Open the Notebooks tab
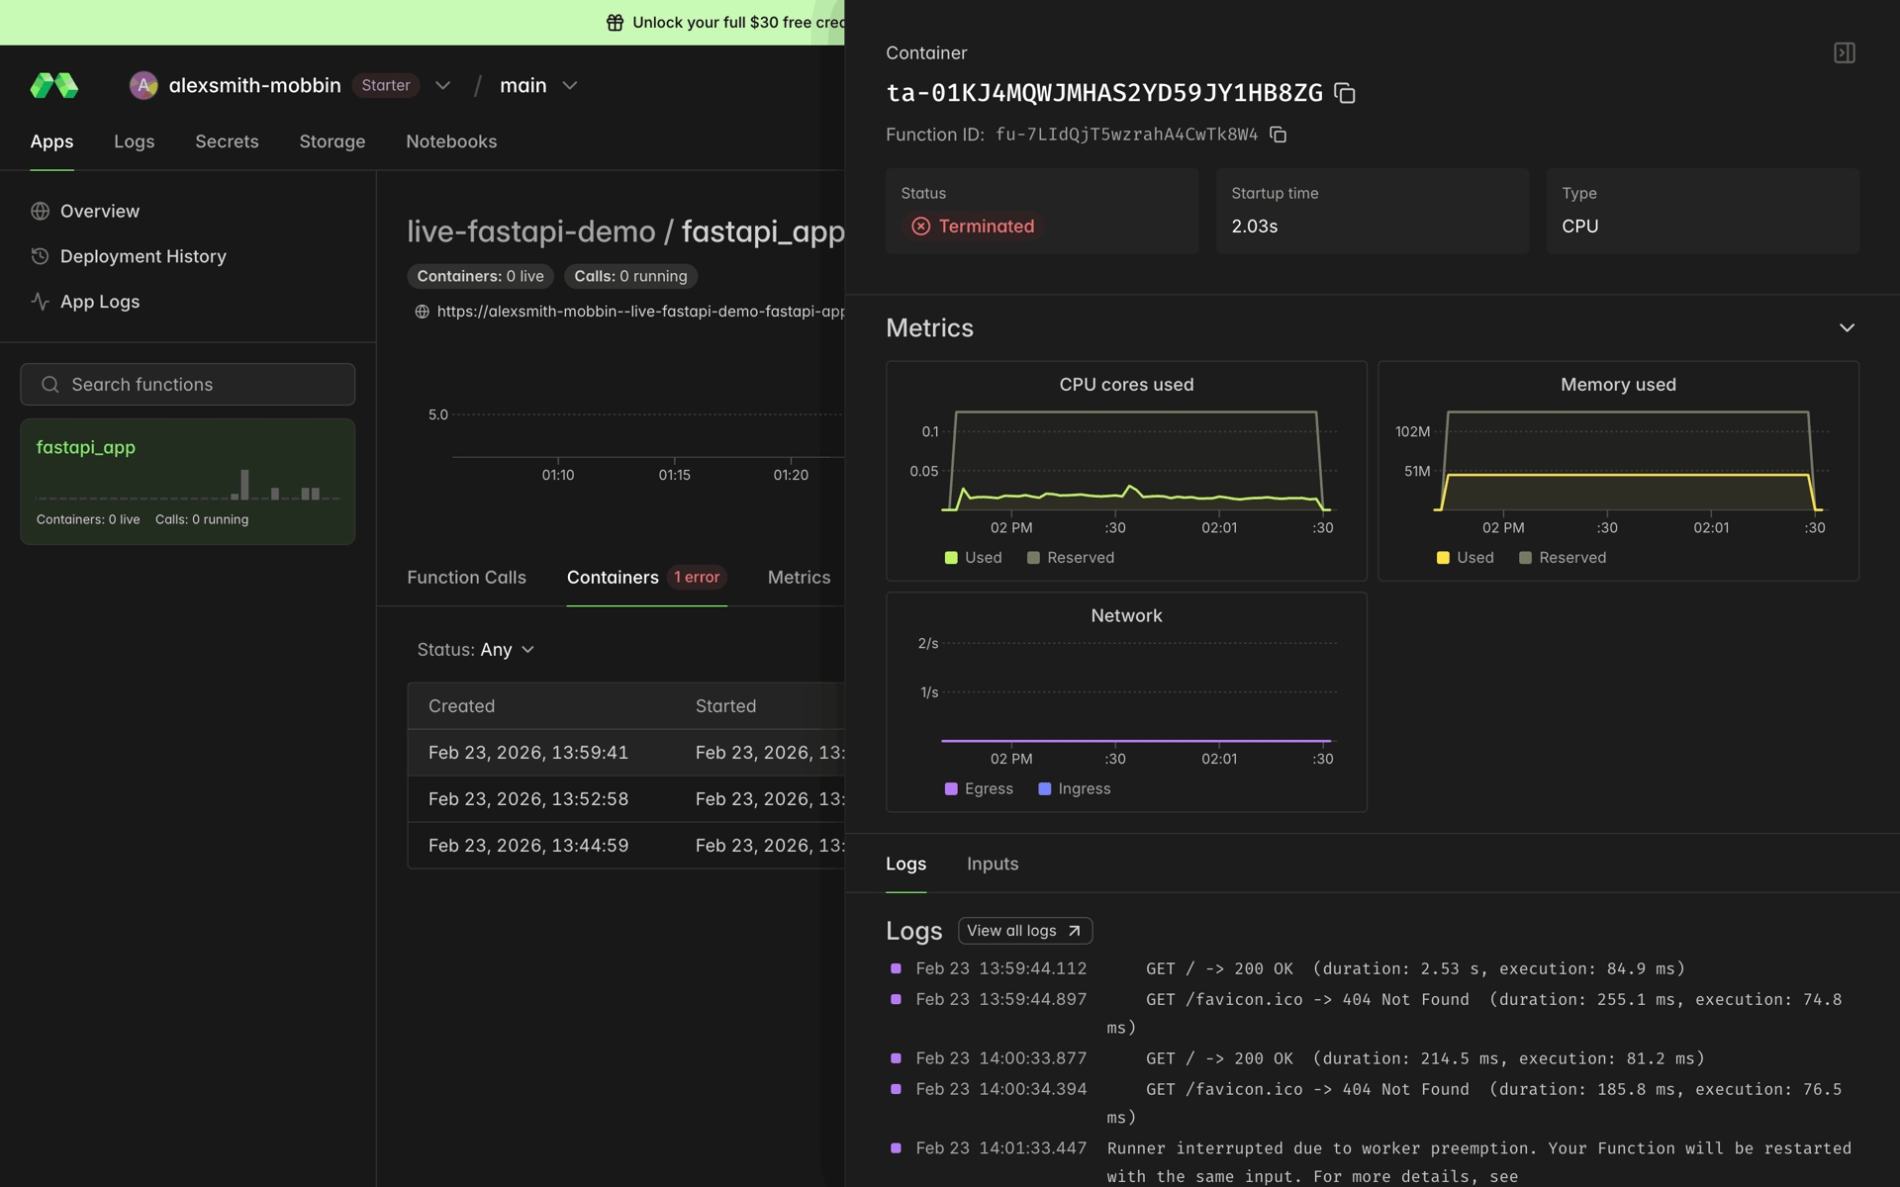This screenshot has width=1900, height=1187. [x=451, y=141]
